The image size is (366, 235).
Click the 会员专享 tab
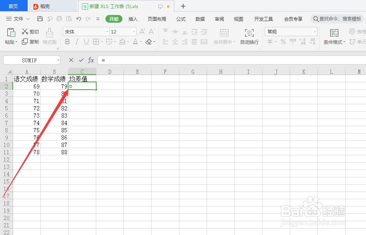(293, 19)
